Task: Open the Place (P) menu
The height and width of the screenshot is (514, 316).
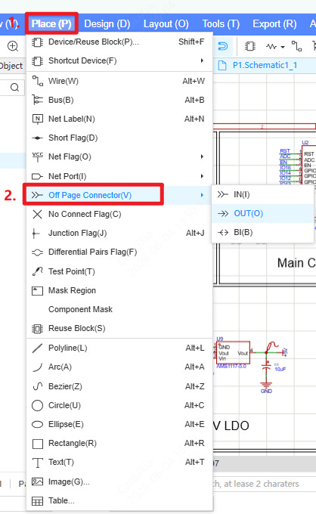Action: pos(51,23)
